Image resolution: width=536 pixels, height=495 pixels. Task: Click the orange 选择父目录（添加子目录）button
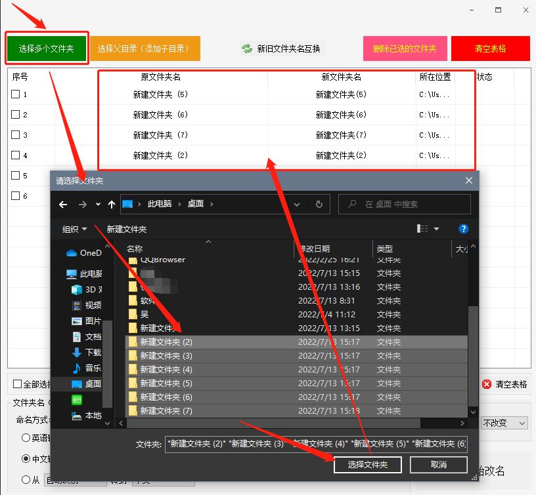coord(145,49)
